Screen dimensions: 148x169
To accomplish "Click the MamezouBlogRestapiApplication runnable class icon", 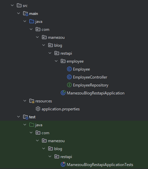I will (63, 93).
